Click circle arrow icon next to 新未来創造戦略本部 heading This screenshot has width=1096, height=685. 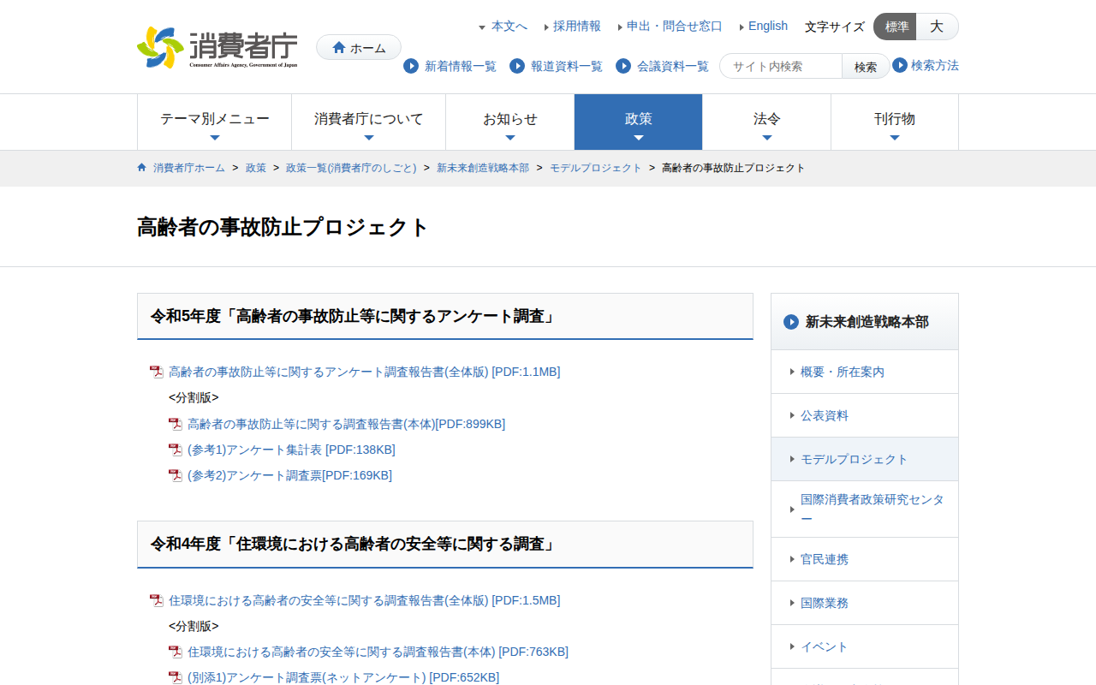point(790,322)
